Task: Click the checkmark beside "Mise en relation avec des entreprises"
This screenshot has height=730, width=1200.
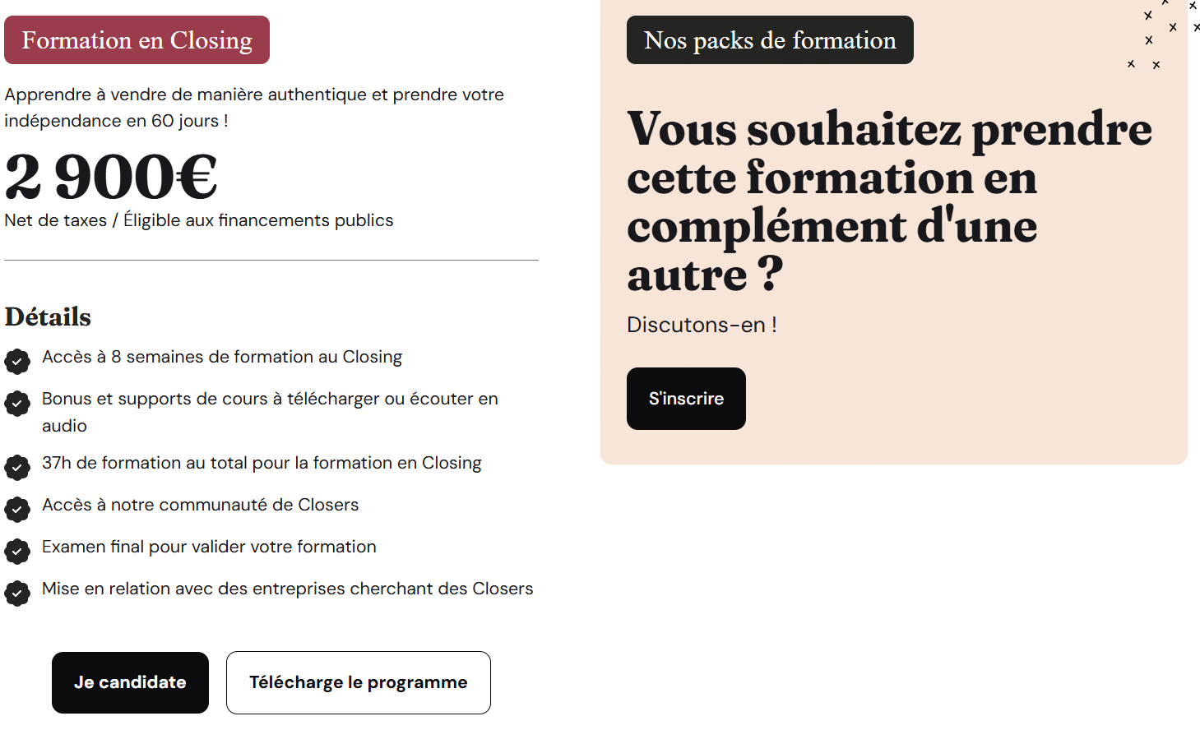Action: [x=17, y=594]
